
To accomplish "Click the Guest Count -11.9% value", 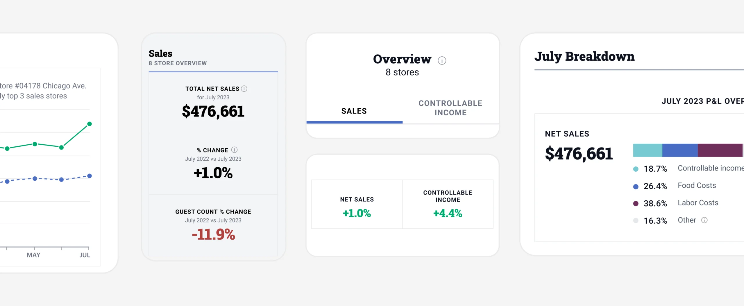I will tap(213, 234).
